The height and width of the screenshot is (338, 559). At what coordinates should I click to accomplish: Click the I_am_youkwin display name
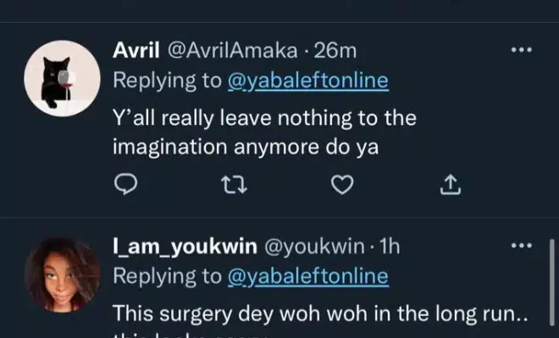pos(185,248)
